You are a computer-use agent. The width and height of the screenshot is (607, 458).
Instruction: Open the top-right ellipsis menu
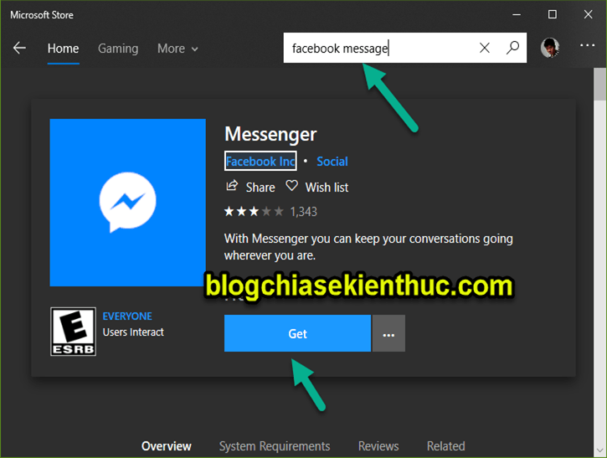587,45
